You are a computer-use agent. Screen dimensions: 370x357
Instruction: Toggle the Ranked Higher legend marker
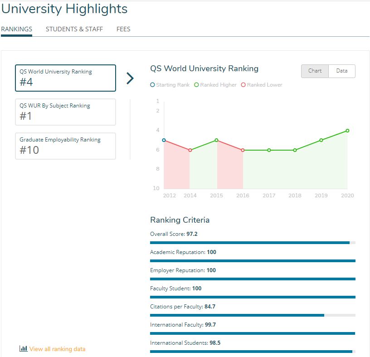tap(196, 85)
